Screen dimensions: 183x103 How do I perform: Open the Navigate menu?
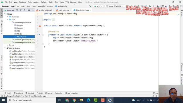22,2
